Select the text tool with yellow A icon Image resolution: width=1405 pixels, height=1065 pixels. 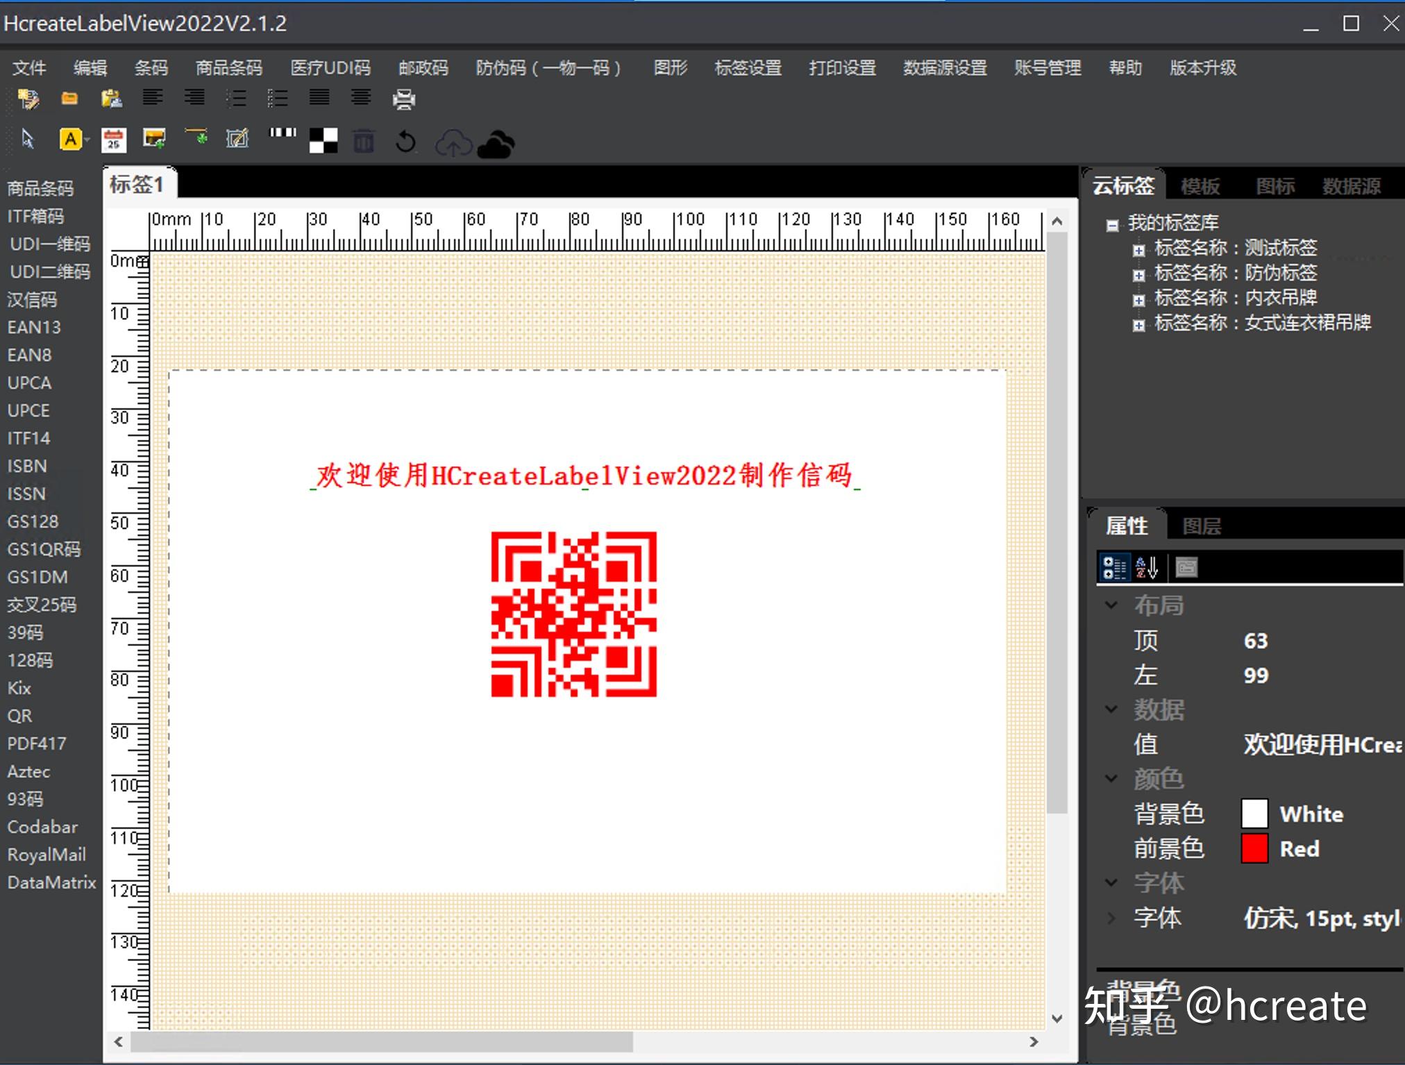(x=71, y=139)
